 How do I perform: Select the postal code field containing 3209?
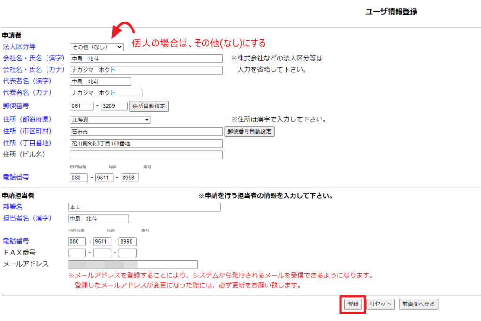(x=114, y=106)
